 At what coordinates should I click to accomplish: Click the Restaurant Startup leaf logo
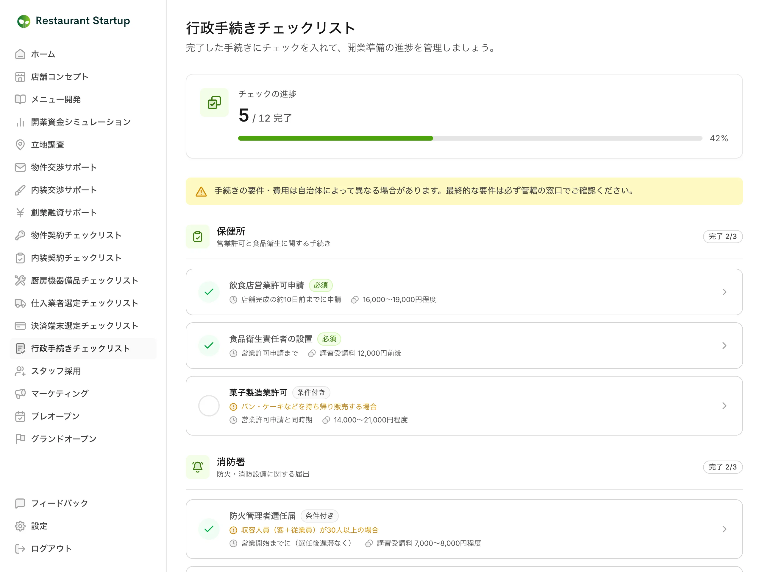click(x=24, y=21)
